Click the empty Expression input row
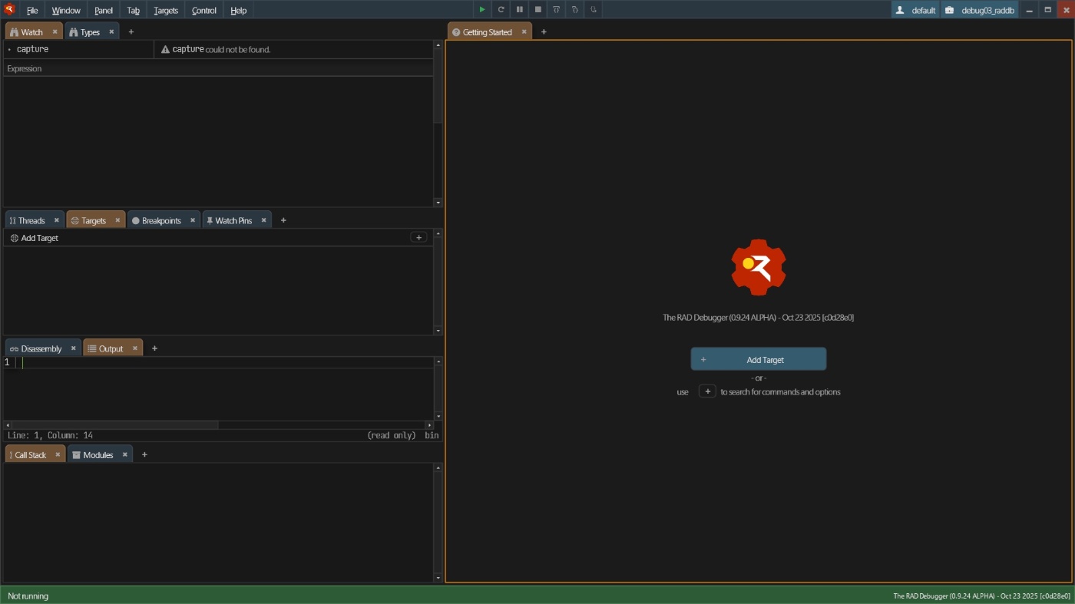Image resolution: width=1075 pixels, height=604 pixels. (218, 68)
